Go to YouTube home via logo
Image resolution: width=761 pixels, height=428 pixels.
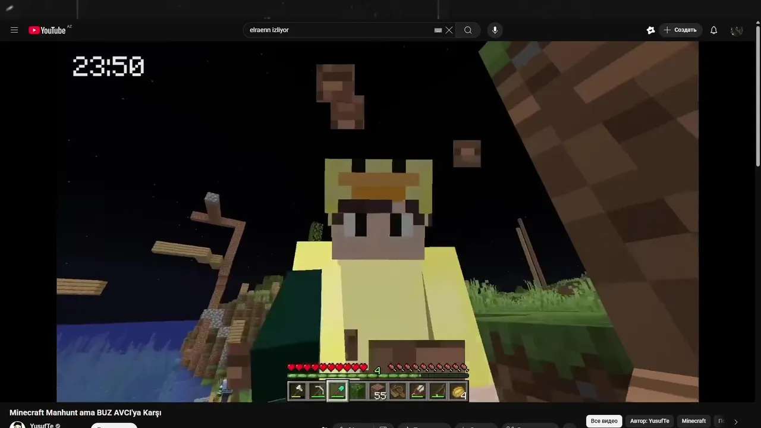tap(47, 30)
